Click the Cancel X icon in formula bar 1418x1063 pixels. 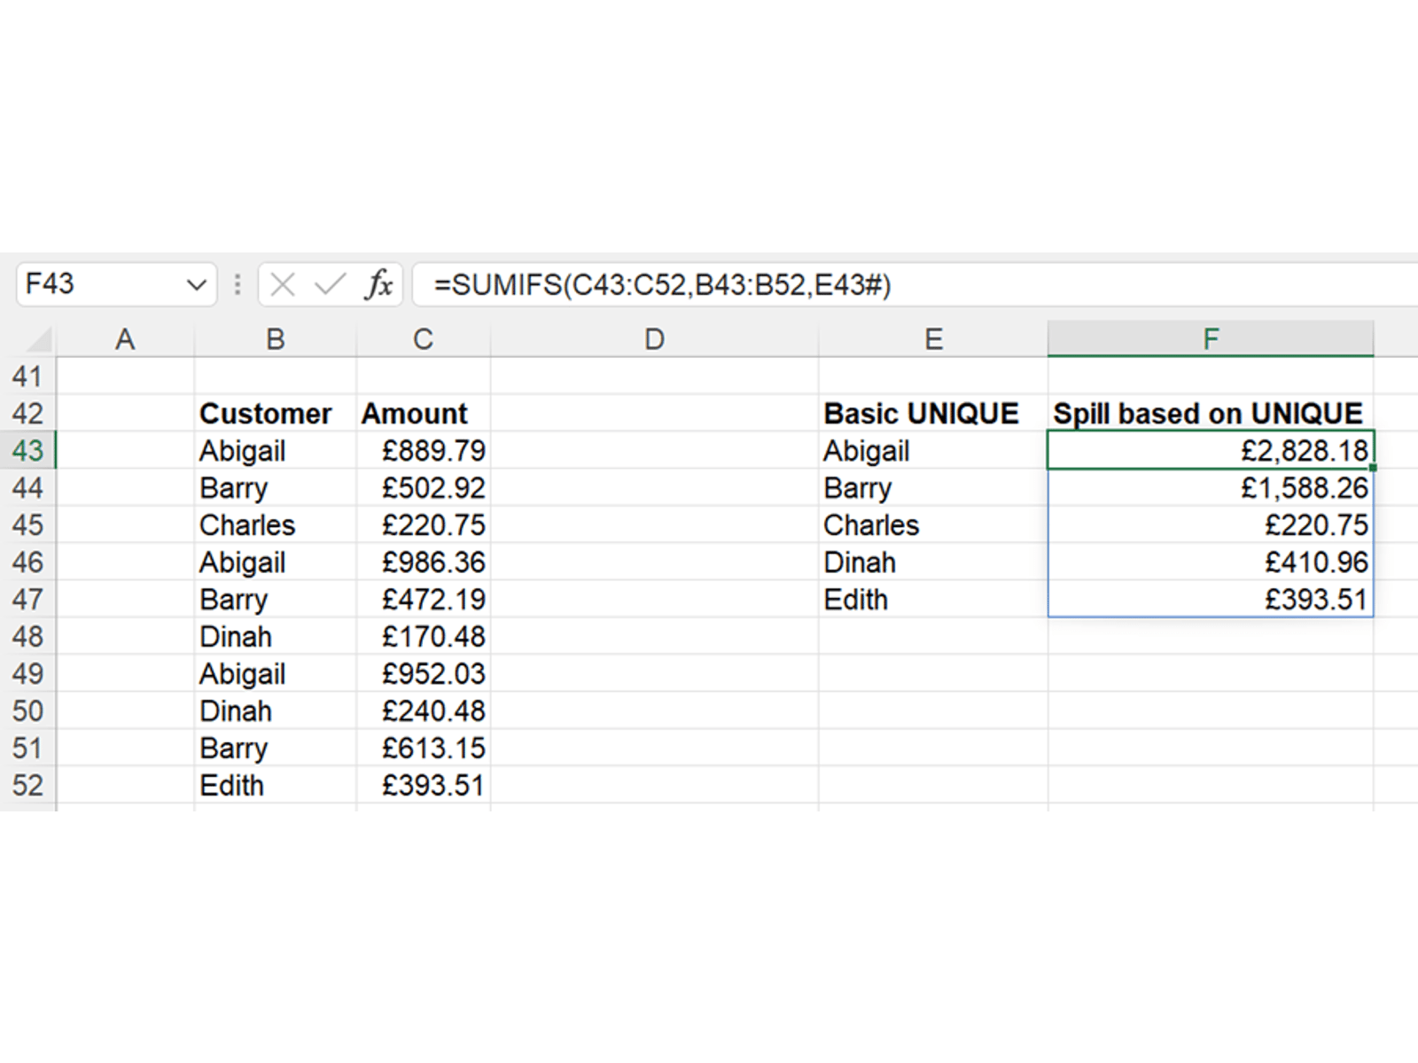tap(283, 285)
